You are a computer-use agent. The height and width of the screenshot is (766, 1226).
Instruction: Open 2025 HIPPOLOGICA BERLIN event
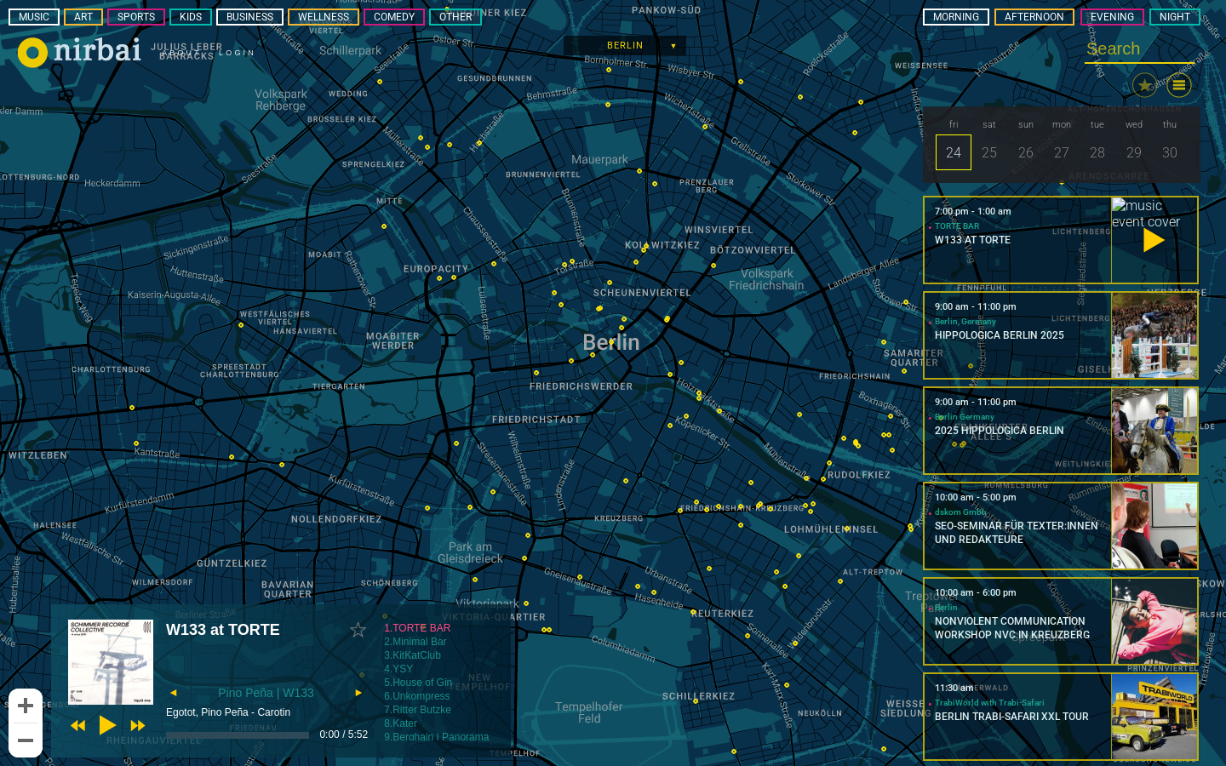pos(1061,431)
